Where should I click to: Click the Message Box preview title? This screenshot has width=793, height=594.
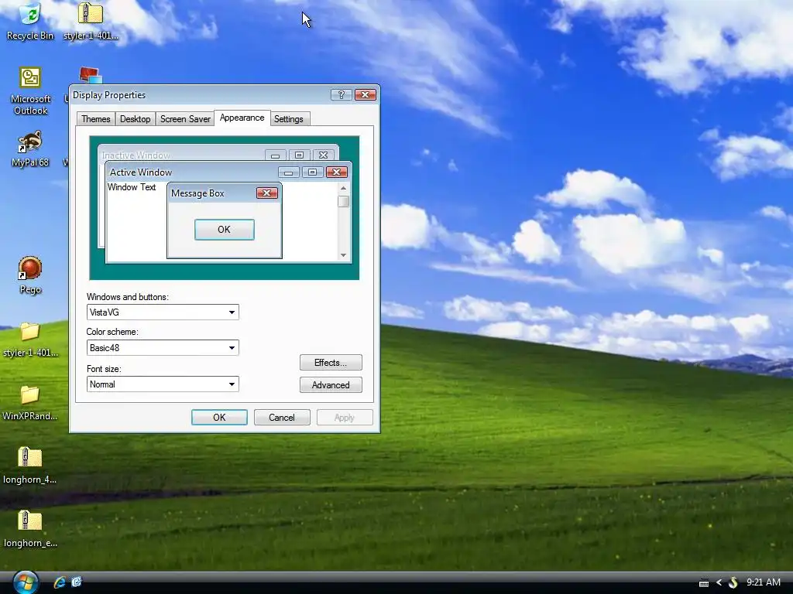pyautogui.click(x=197, y=193)
